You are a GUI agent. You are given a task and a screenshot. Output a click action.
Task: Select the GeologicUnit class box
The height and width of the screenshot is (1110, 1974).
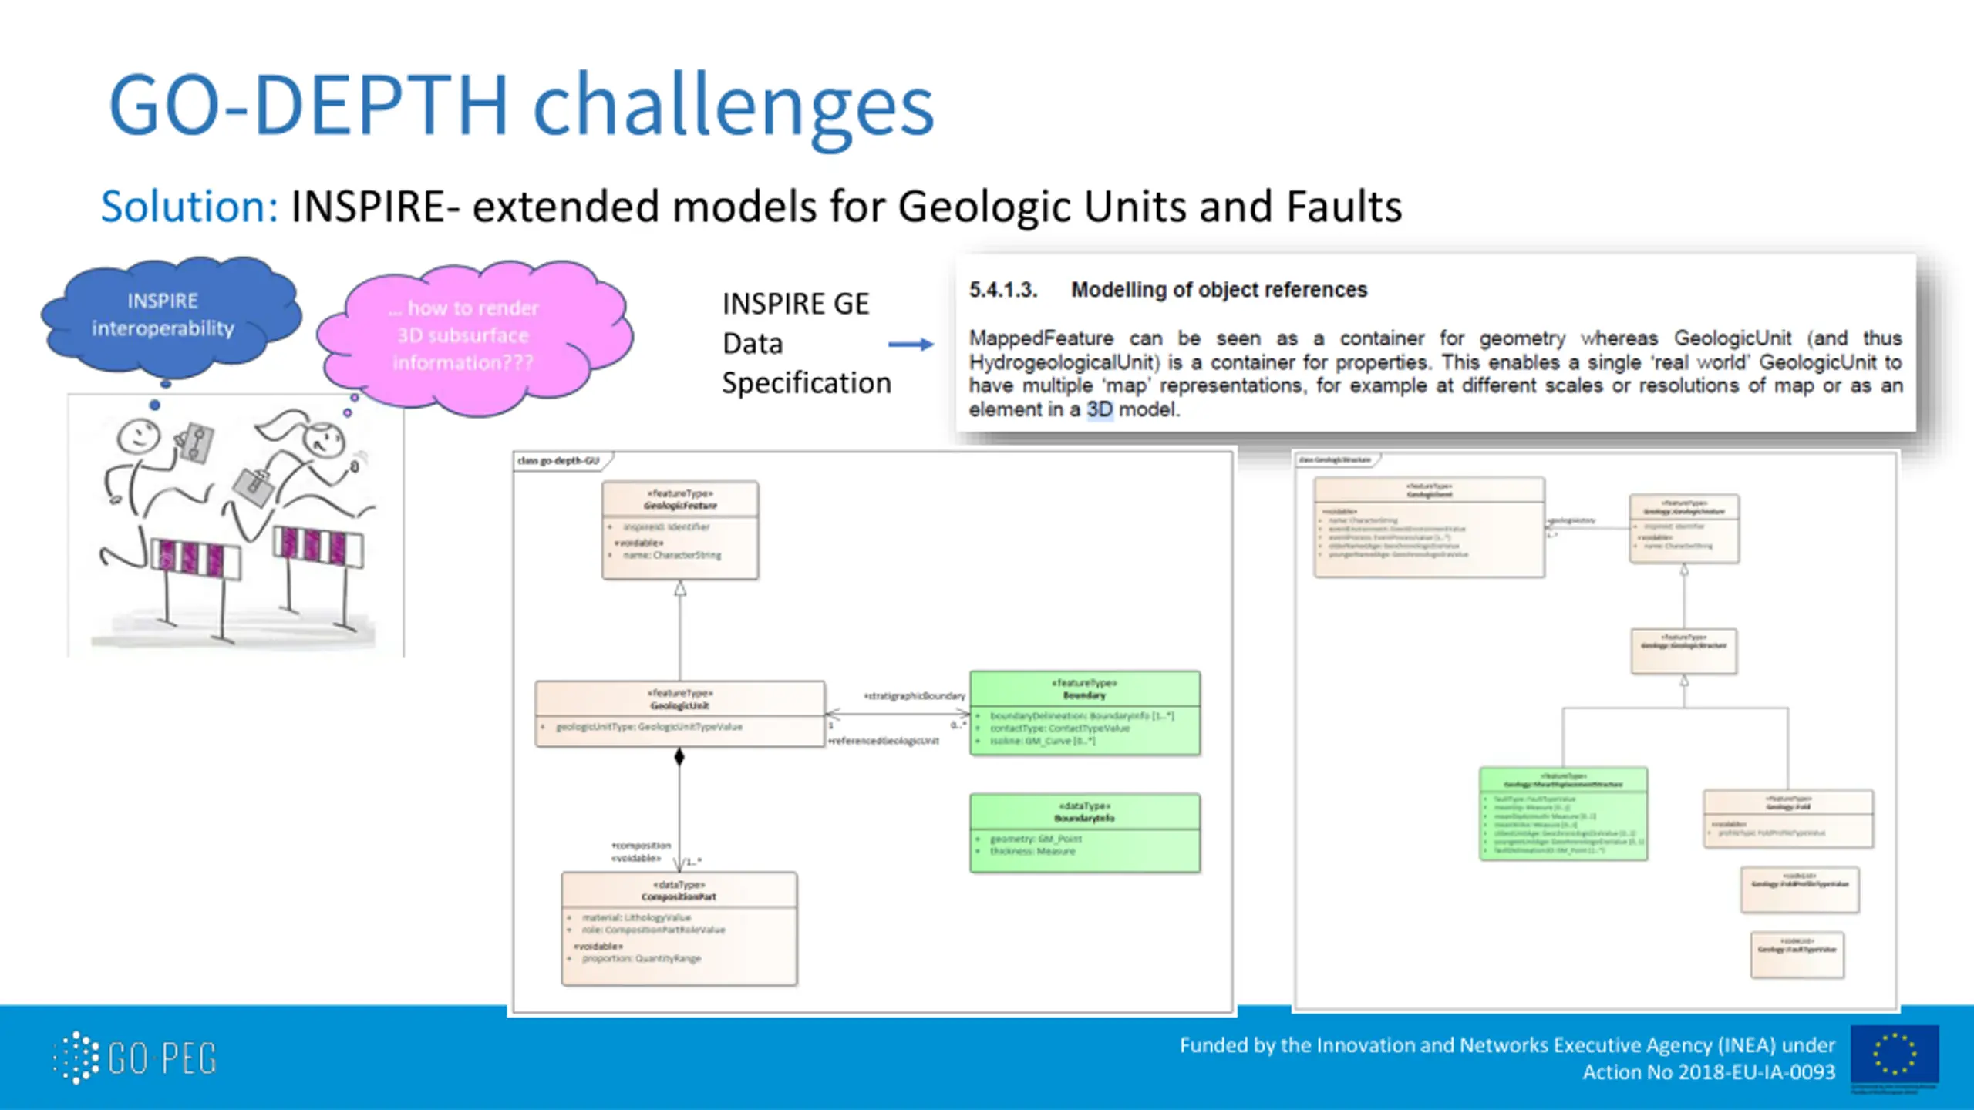tap(680, 713)
